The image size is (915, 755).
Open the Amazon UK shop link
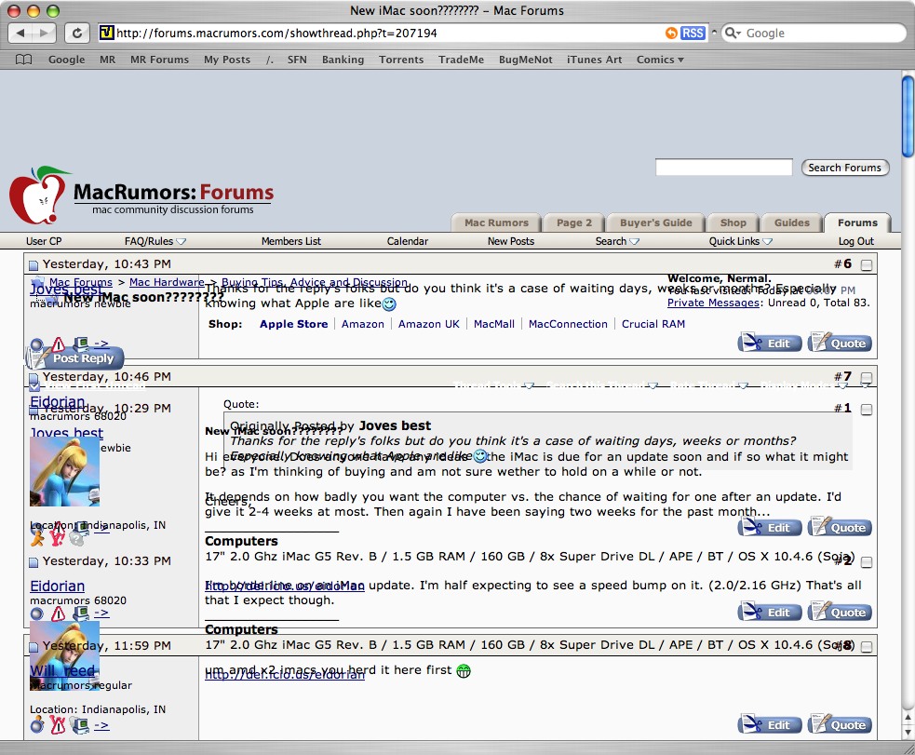[429, 324]
